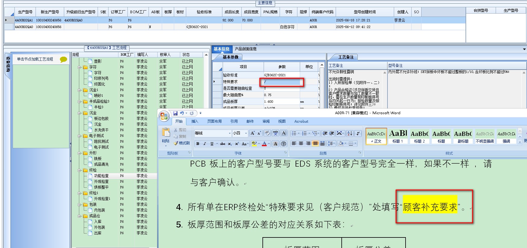Open the Acrobat ribbon tab

pos(301,121)
